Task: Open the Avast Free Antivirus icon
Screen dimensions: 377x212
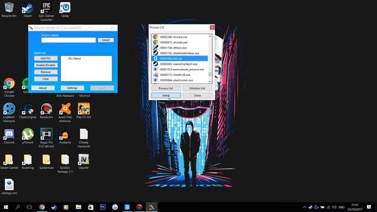Action: [65, 112]
